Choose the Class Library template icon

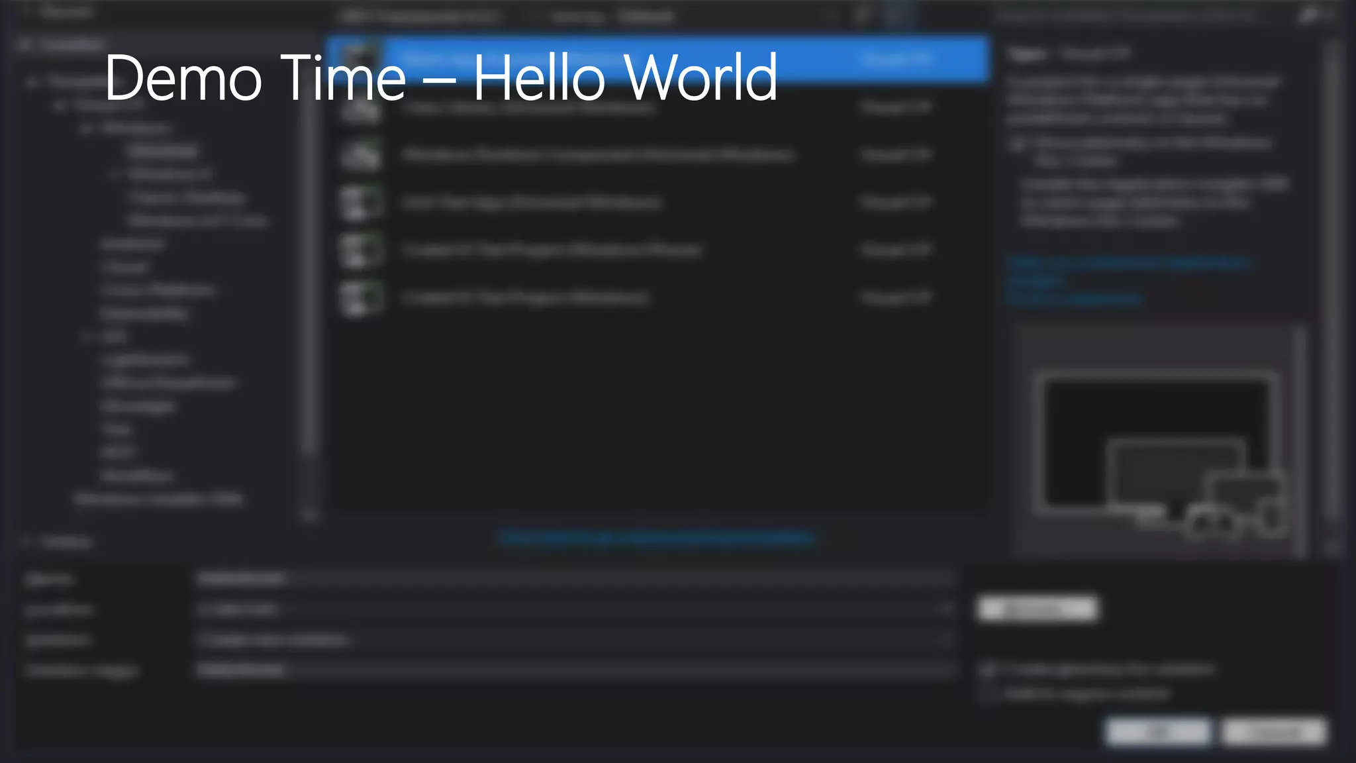click(361, 109)
